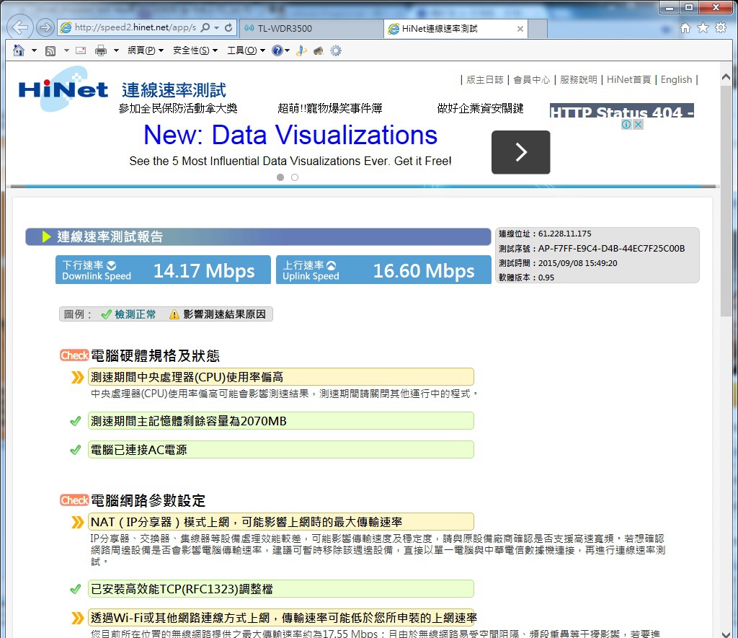Open the 工具(O) menu
The width and height of the screenshot is (738, 638).
click(x=246, y=50)
